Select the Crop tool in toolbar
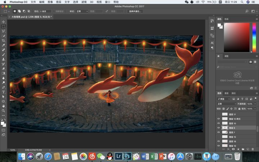The height and width of the screenshot is (162, 259). (4, 41)
